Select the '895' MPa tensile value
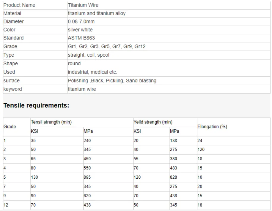272x211 pixels. [87, 177]
